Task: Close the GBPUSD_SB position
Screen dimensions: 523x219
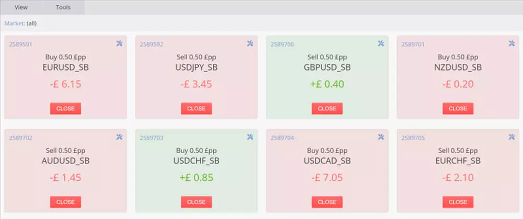Action: [x=327, y=109]
